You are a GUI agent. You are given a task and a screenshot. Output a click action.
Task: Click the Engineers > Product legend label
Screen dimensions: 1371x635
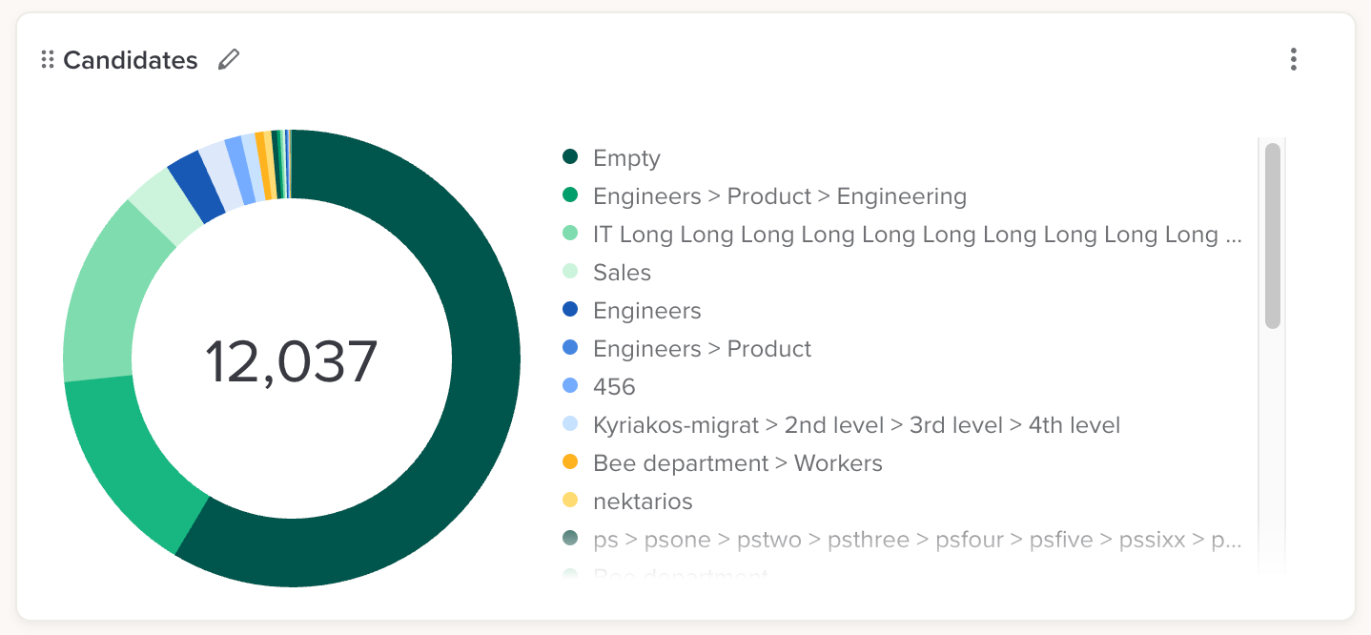pos(702,349)
